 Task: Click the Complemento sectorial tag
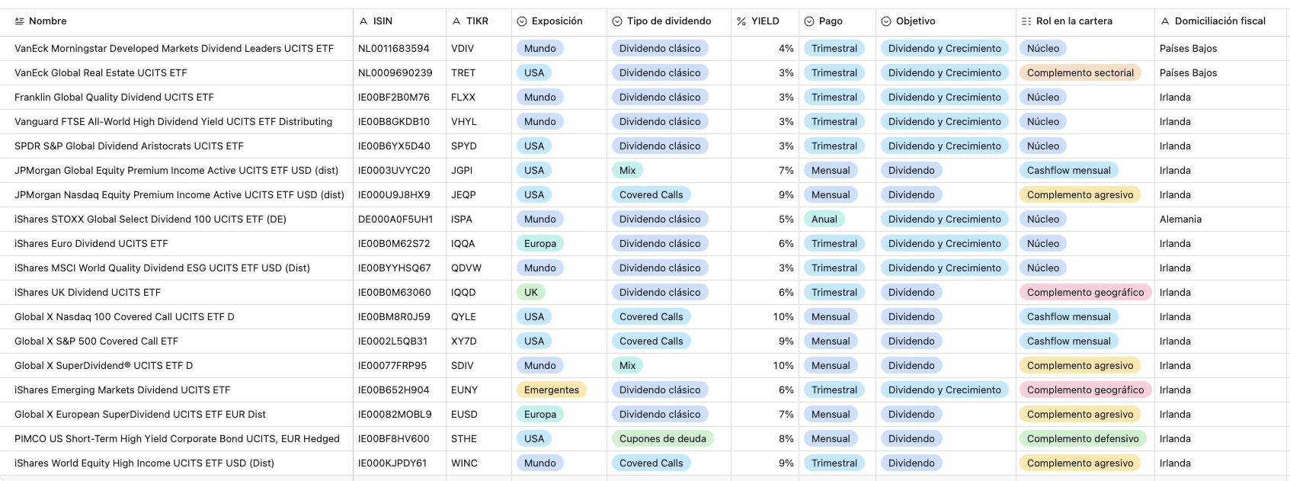[x=1080, y=72]
